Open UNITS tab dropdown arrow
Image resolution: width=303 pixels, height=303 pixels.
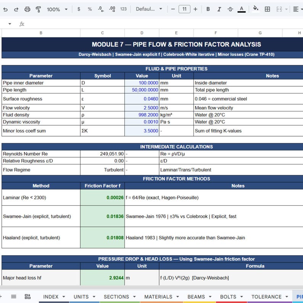coord(94,297)
